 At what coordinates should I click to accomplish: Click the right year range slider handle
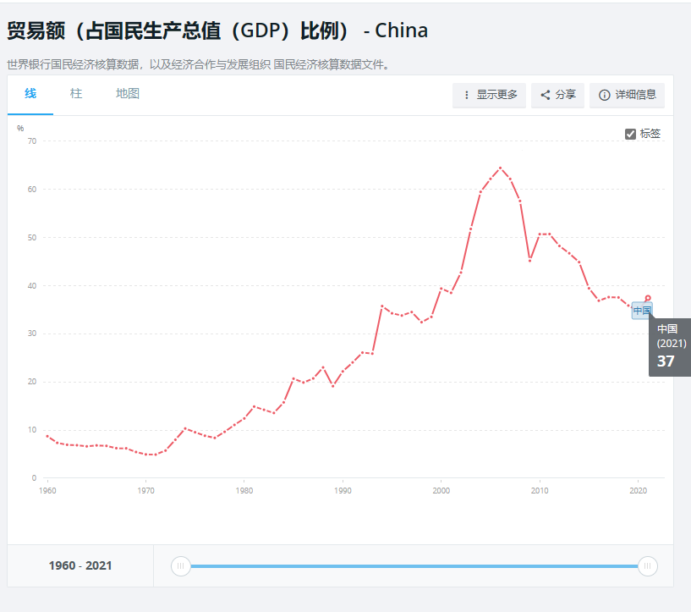648,566
